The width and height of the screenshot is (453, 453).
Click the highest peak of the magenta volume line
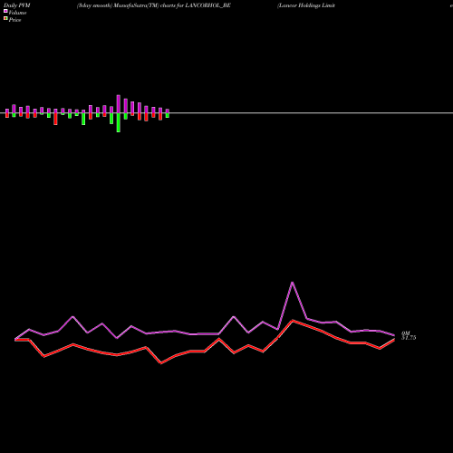coord(292,283)
